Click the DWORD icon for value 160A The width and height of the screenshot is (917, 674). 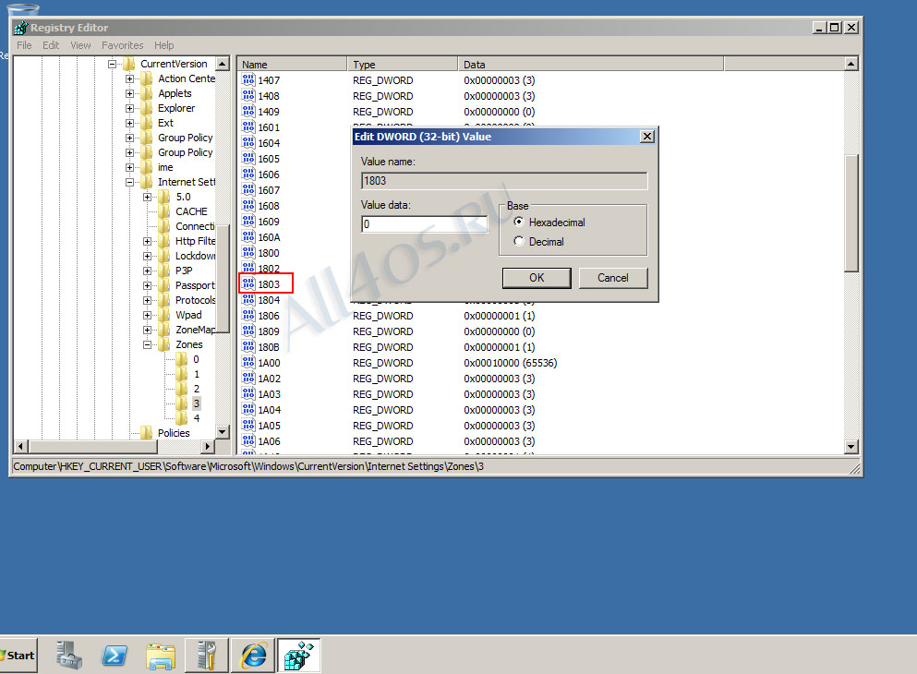(x=248, y=237)
